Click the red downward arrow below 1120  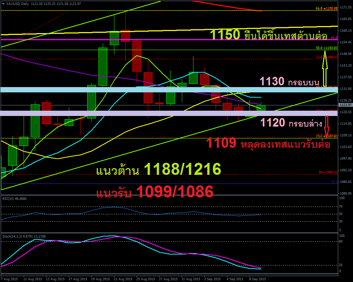click(327, 127)
